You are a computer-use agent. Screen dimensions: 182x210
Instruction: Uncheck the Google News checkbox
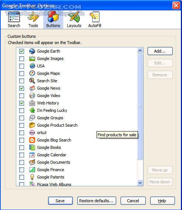(22, 88)
